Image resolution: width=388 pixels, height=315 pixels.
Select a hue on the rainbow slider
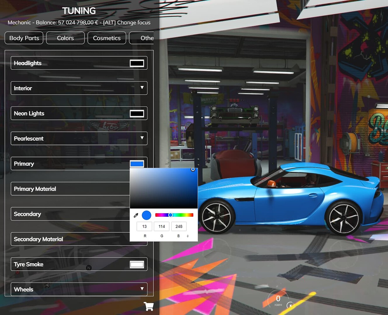(175, 215)
